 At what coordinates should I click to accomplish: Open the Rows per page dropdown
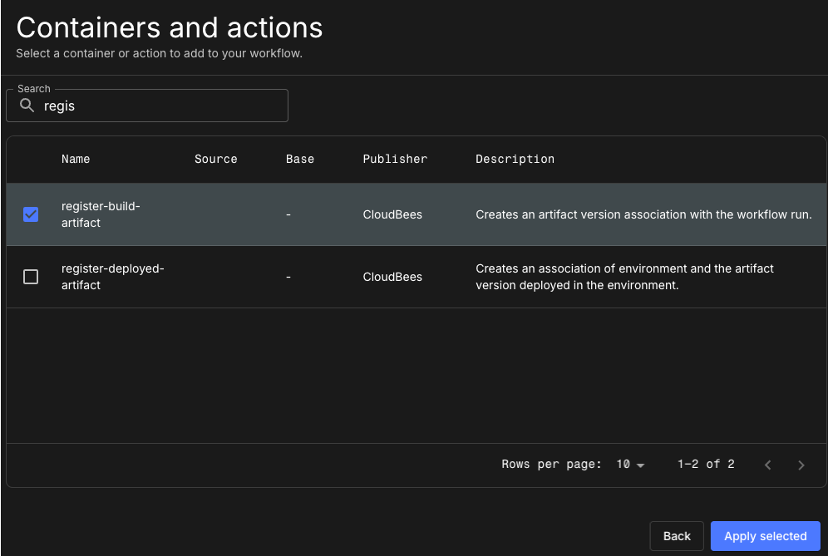coord(630,464)
